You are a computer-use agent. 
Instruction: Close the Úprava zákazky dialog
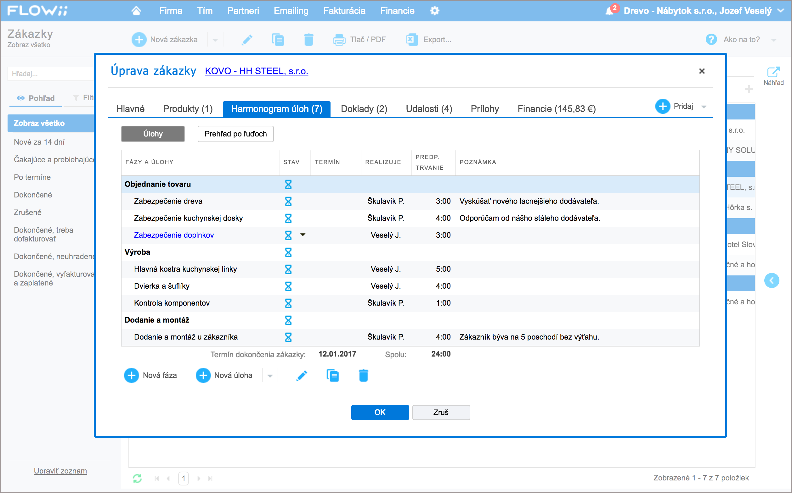click(x=702, y=71)
